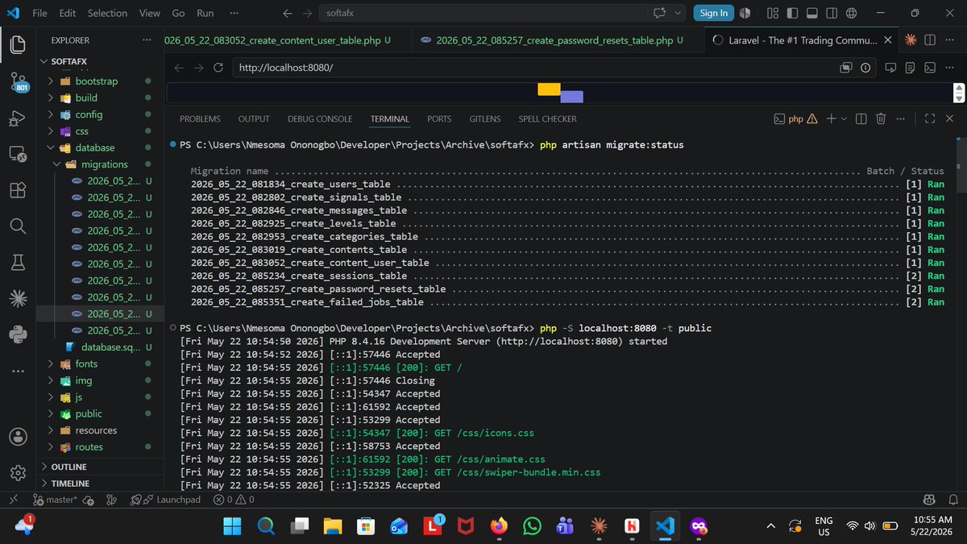Split the terminal pane
Screen dimensions: 967x544
[861, 118]
